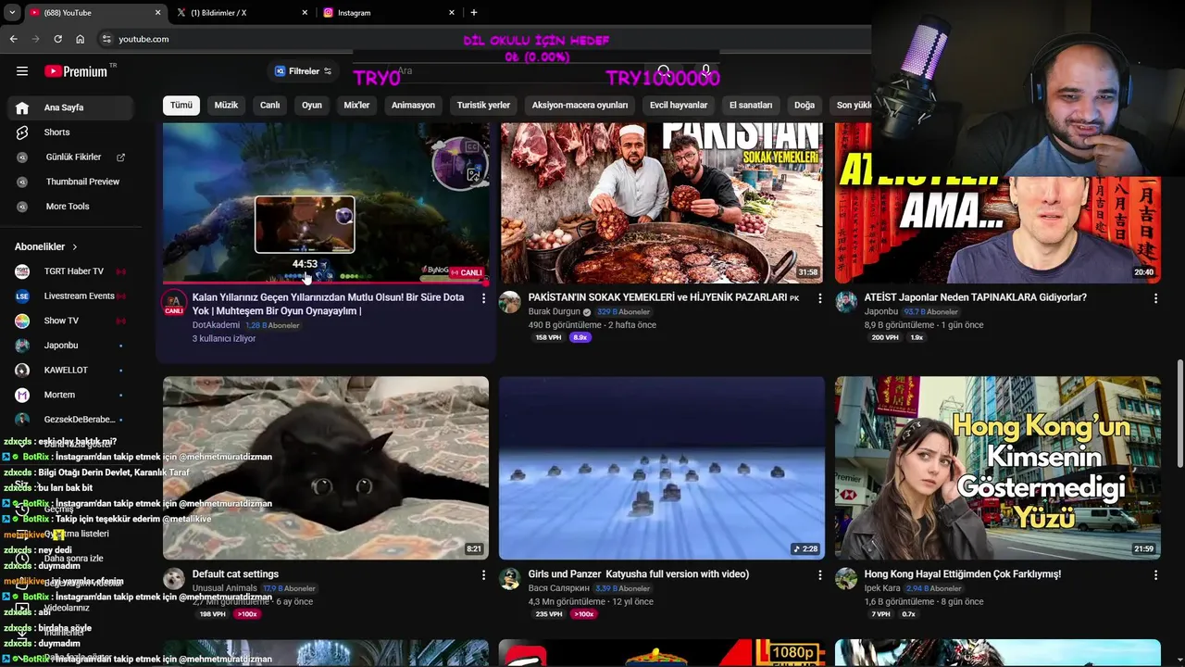Viewport: 1185px width, 667px height.
Task: Open Japonbu channel in sidebar
Action: click(x=72, y=346)
